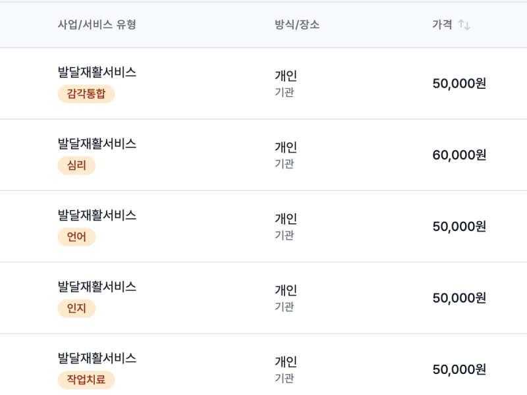Open the 발달재활서비스 심리 listing

(x=96, y=144)
